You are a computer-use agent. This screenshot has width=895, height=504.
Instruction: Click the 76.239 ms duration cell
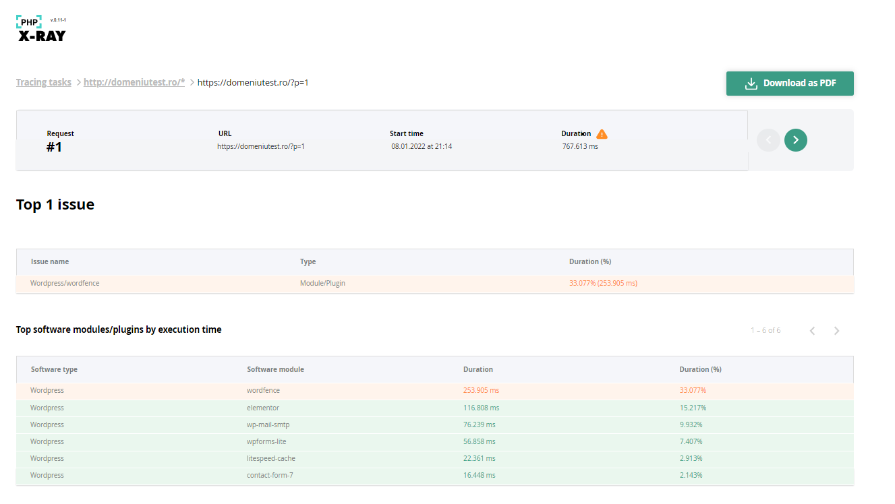tap(480, 424)
